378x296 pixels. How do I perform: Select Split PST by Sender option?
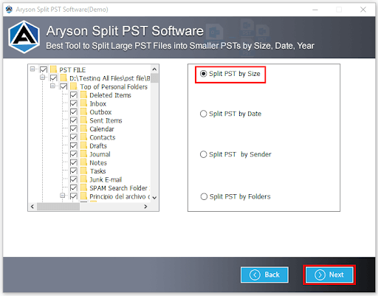pos(203,154)
